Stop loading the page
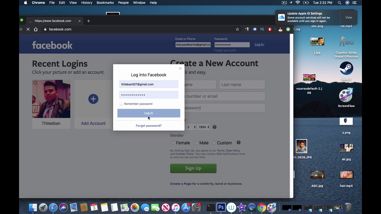This screenshot has width=381, height=214. click(x=28, y=29)
